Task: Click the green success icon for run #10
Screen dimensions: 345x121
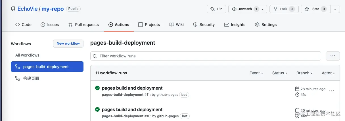Action: [97, 109]
